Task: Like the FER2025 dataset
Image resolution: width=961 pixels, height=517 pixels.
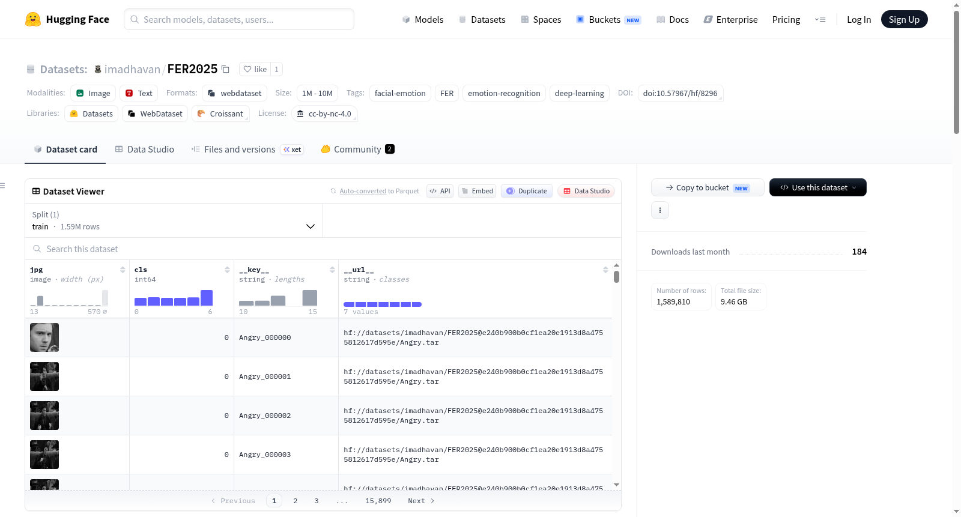Action: [x=255, y=69]
